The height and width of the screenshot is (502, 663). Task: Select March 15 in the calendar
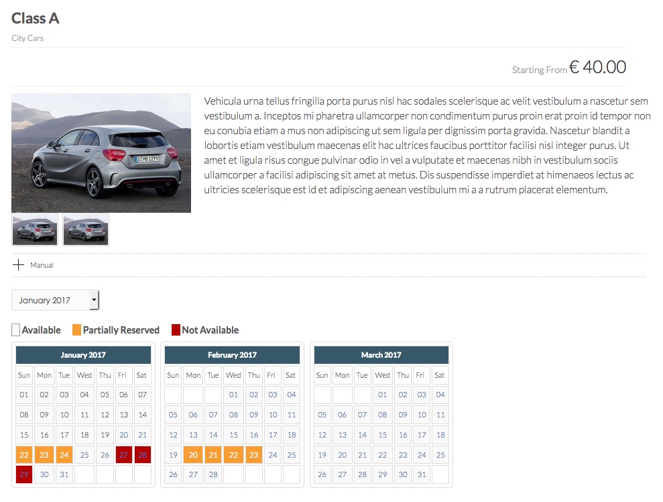pyautogui.click(x=382, y=435)
